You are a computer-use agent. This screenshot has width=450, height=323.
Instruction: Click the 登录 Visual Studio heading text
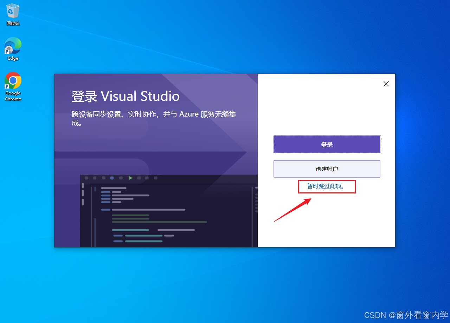pyautogui.click(x=126, y=96)
